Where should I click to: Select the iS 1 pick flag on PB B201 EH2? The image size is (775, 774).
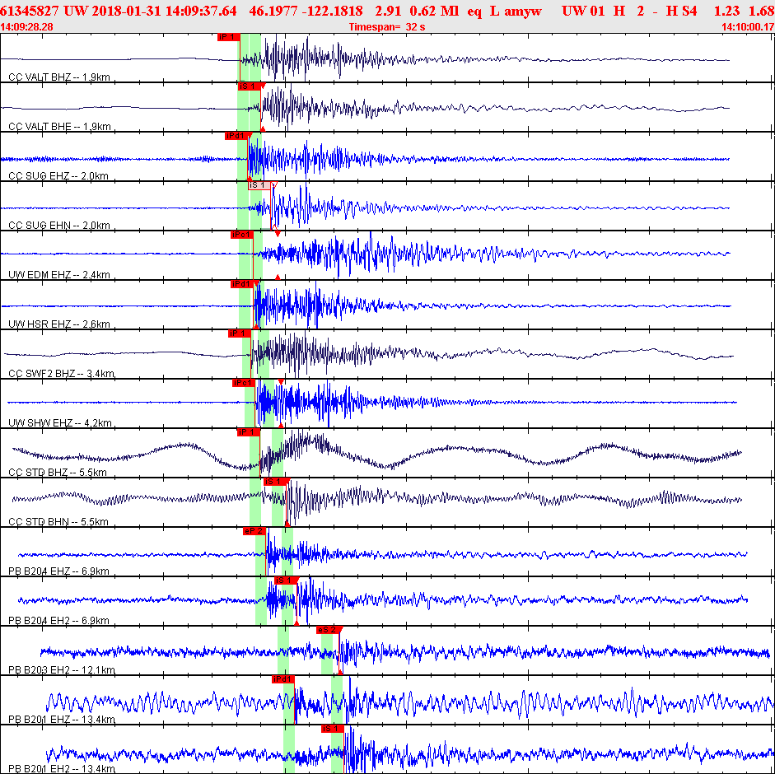(332, 729)
